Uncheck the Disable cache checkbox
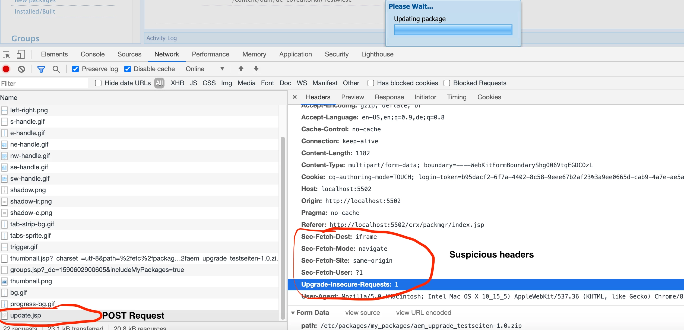Viewport: 684px width, 330px height. tap(128, 69)
